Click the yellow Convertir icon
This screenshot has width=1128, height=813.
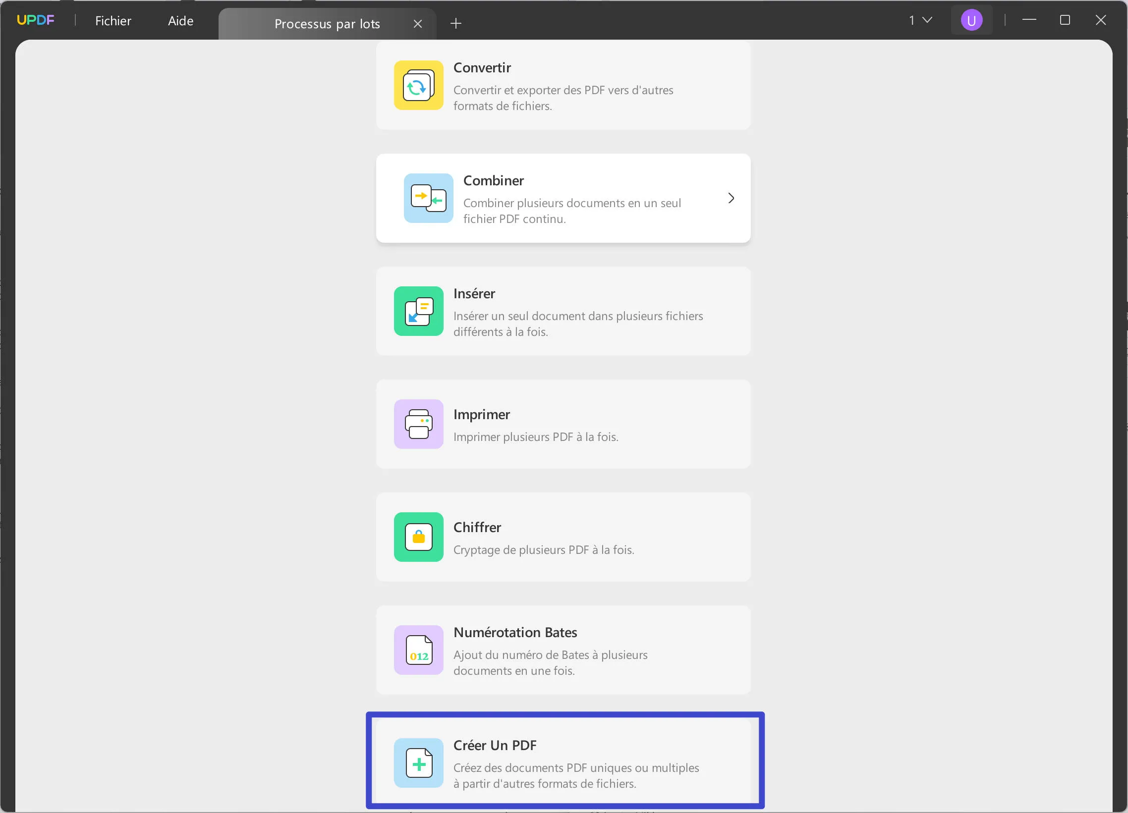click(418, 85)
